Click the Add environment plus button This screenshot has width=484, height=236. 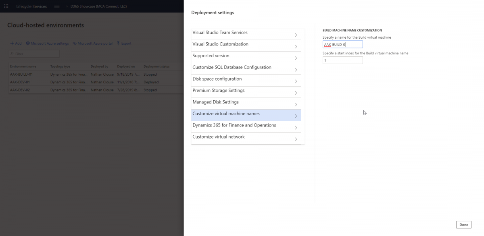pyautogui.click(x=16, y=43)
